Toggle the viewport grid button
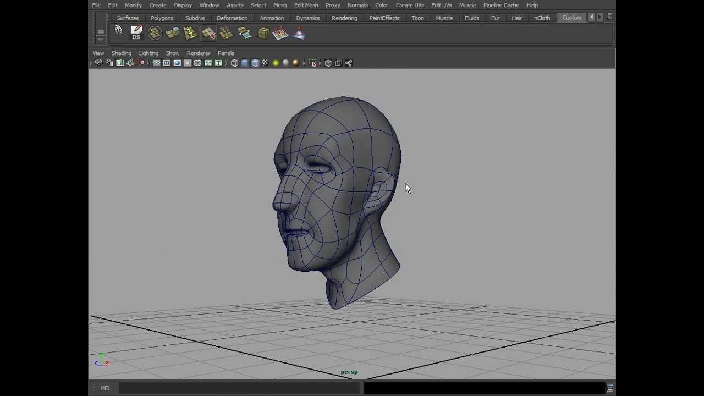 tap(156, 63)
